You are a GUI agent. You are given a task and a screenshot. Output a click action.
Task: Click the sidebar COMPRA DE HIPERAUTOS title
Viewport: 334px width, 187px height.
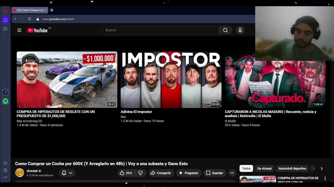298,180
